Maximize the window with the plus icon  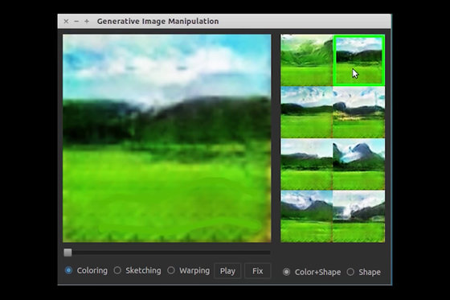click(x=87, y=21)
